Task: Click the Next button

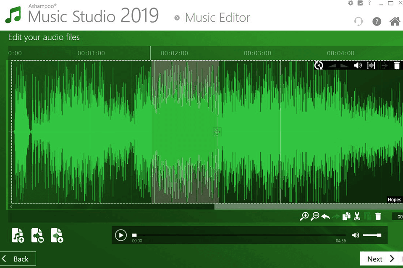Action: (x=382, y=259)
